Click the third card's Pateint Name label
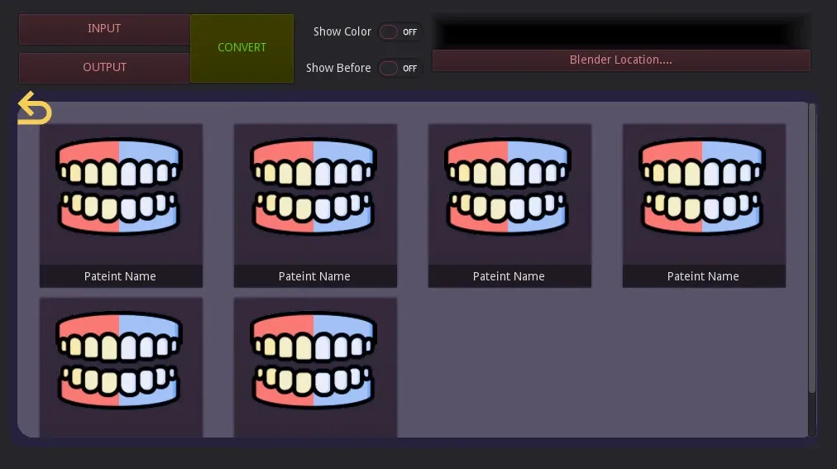 (x=509, y=276)
